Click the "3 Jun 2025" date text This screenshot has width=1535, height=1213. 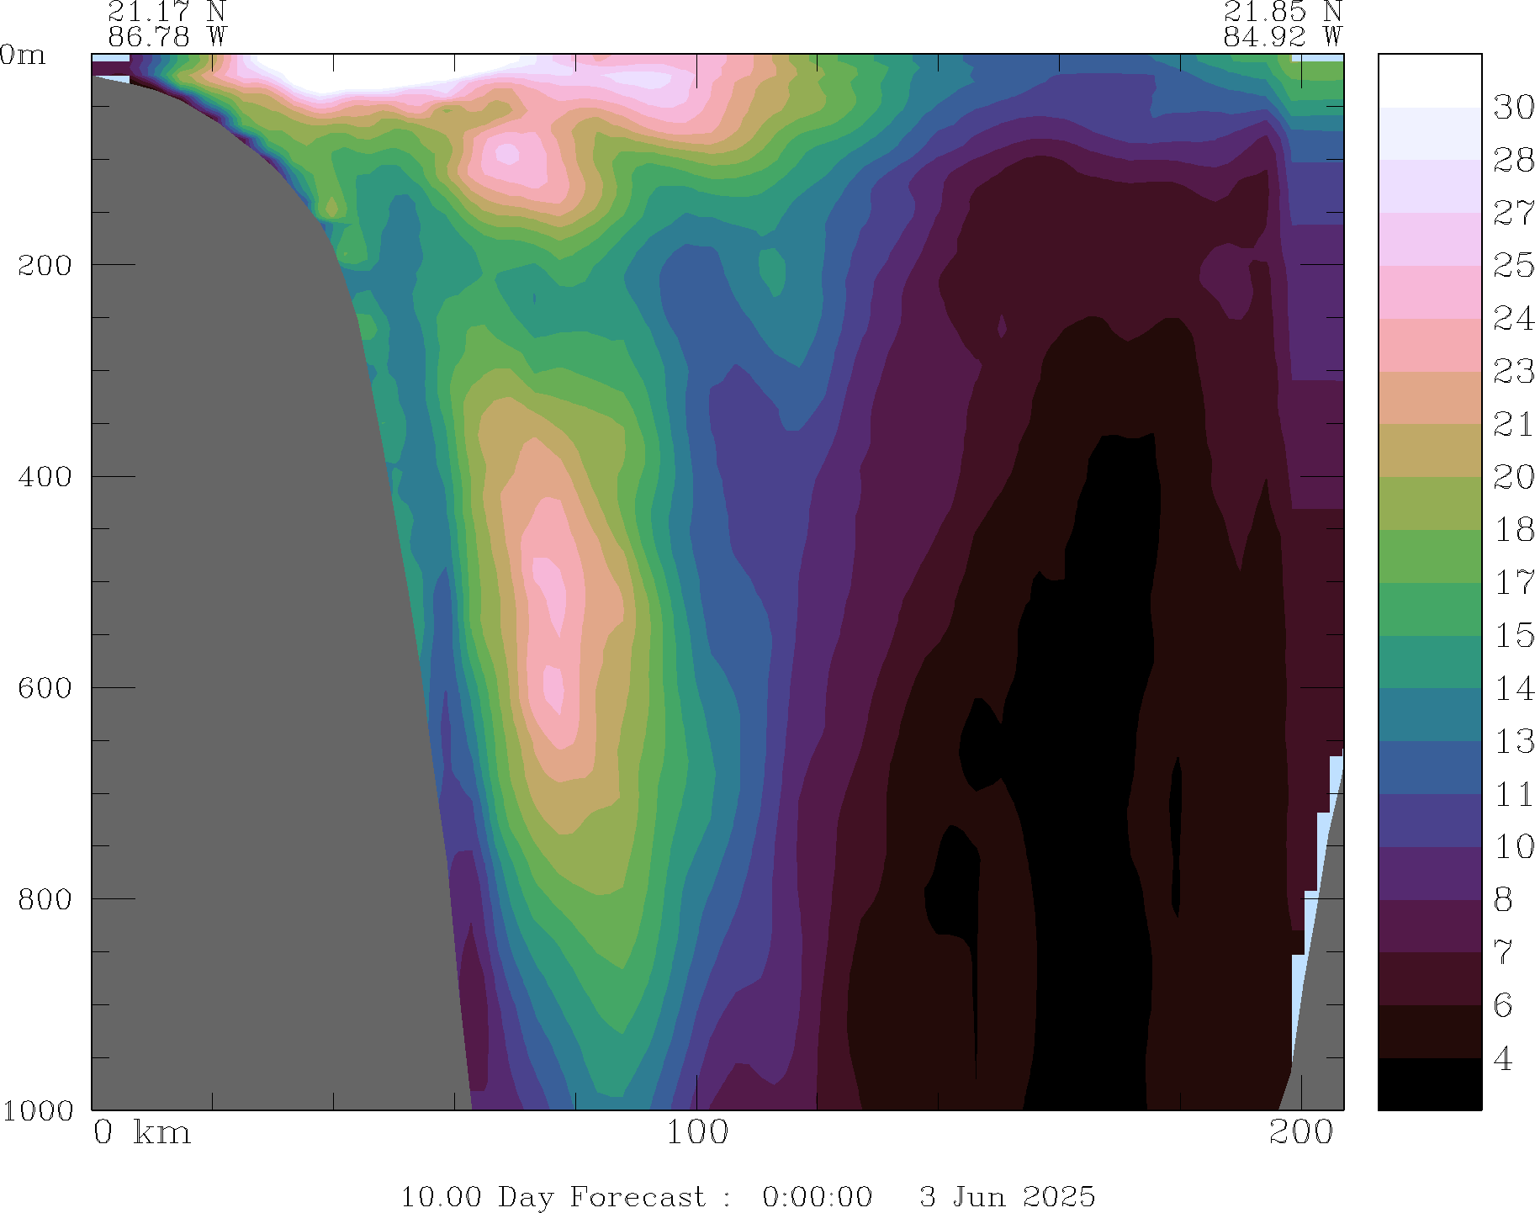(x=1007, y=1196)
